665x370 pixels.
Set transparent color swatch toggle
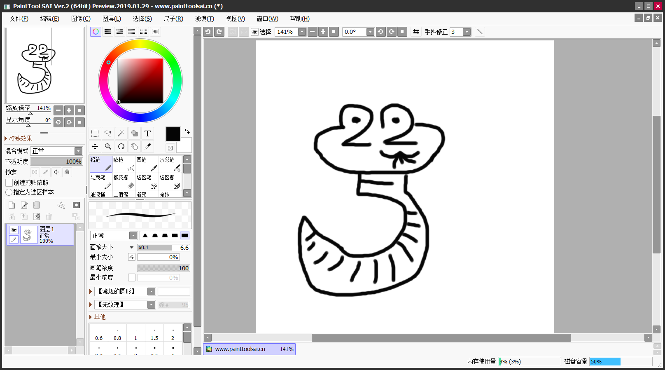pos(170,148)
